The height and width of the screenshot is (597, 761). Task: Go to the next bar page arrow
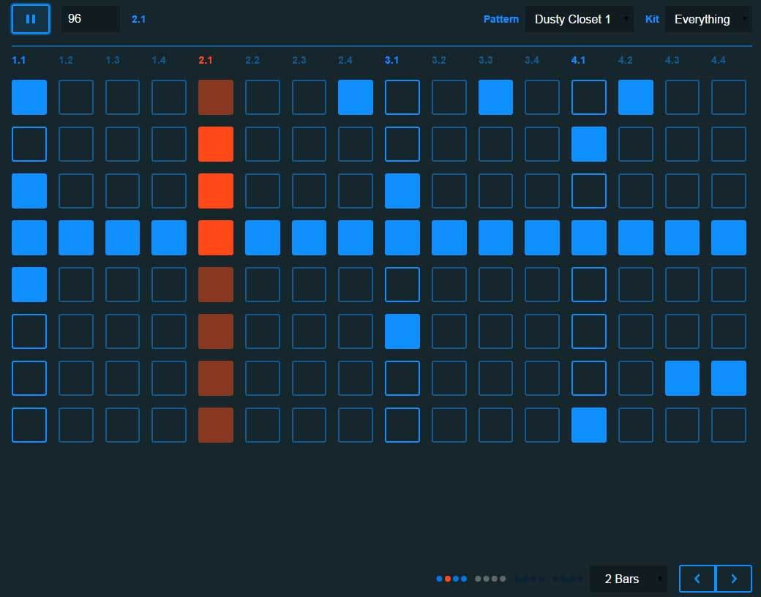[x=734, y=579]
